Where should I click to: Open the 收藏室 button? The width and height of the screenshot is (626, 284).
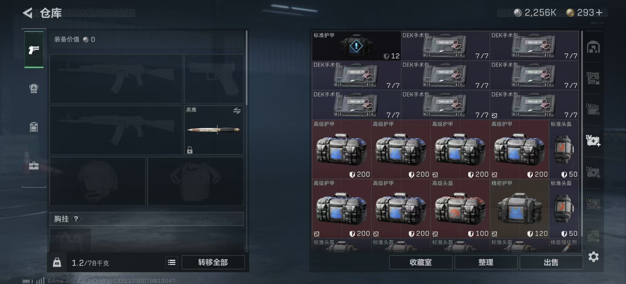click(421, 262)
